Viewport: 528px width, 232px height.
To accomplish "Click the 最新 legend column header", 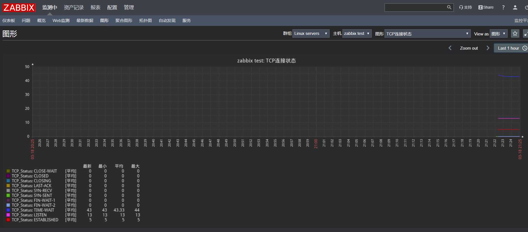I will pyautogui.click(x=87, y=166).
